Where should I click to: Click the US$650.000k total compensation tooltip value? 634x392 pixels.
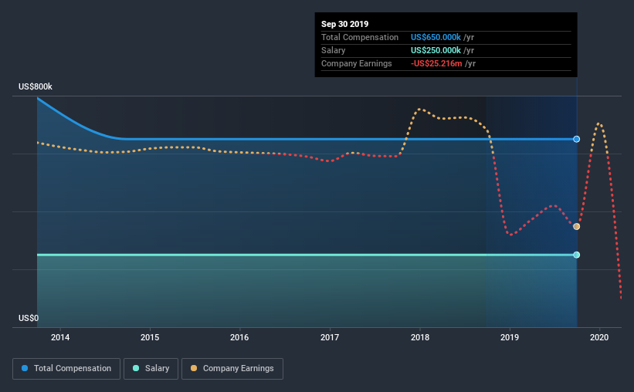436,37
